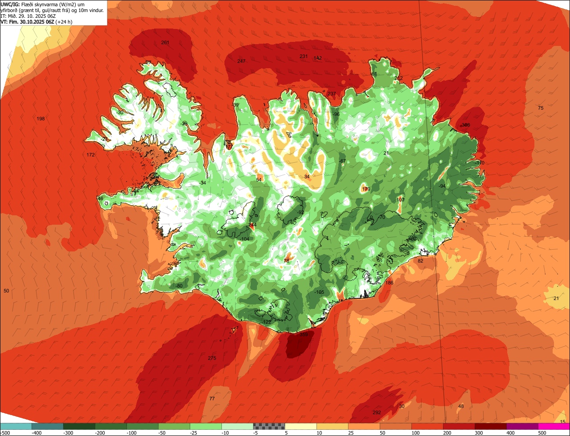Click the flux value -67 on the map
This screenshot has height=436, width=570.
(x=342, y=161)
